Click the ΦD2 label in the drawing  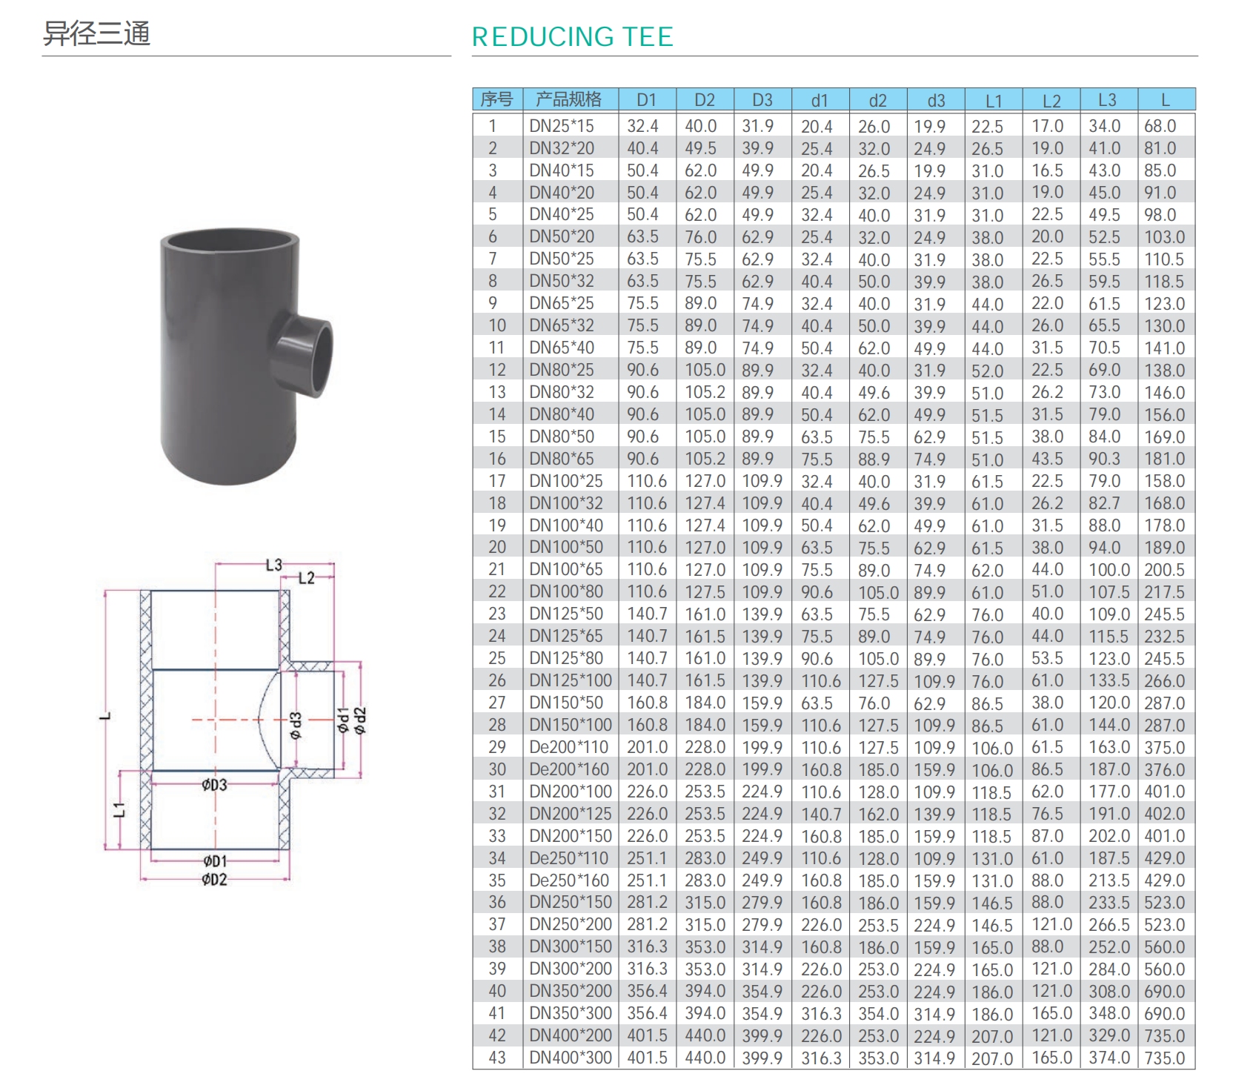(x=214, y=880)
